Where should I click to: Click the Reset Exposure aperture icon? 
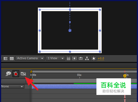(x=94, y=58)
